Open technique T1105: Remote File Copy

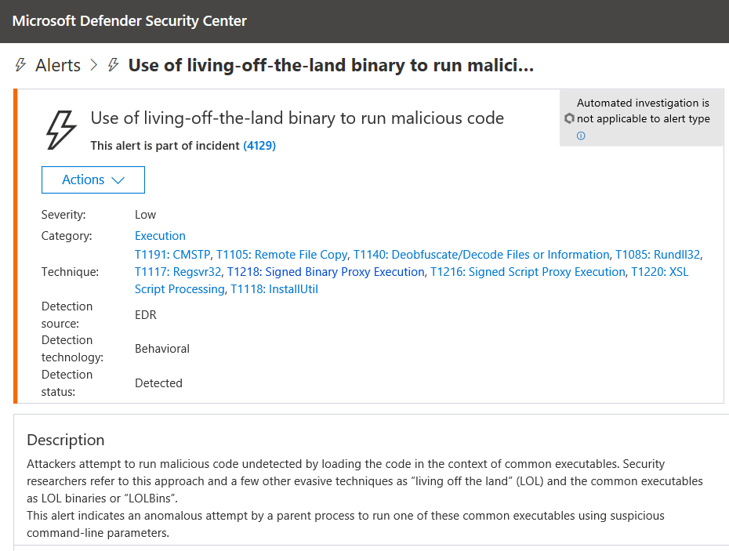pyautogui.click(x=281, y=255)
